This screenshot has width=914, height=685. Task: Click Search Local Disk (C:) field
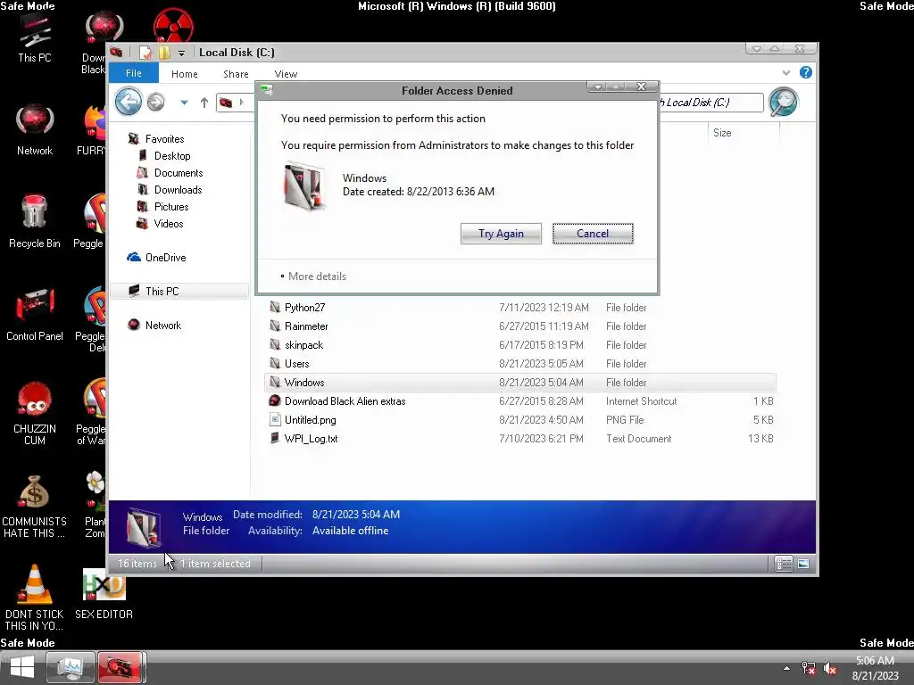(x=710, y=103)
